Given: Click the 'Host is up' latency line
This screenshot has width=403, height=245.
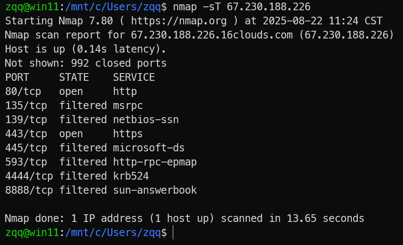Looking at the screenshot, I should click(x=85, y=49).
